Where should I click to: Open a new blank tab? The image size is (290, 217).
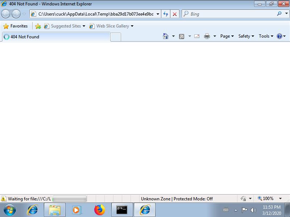(116, 37)
